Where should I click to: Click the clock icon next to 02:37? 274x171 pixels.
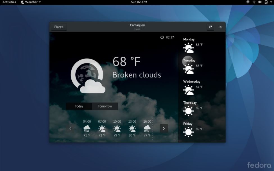coord(162,37)
